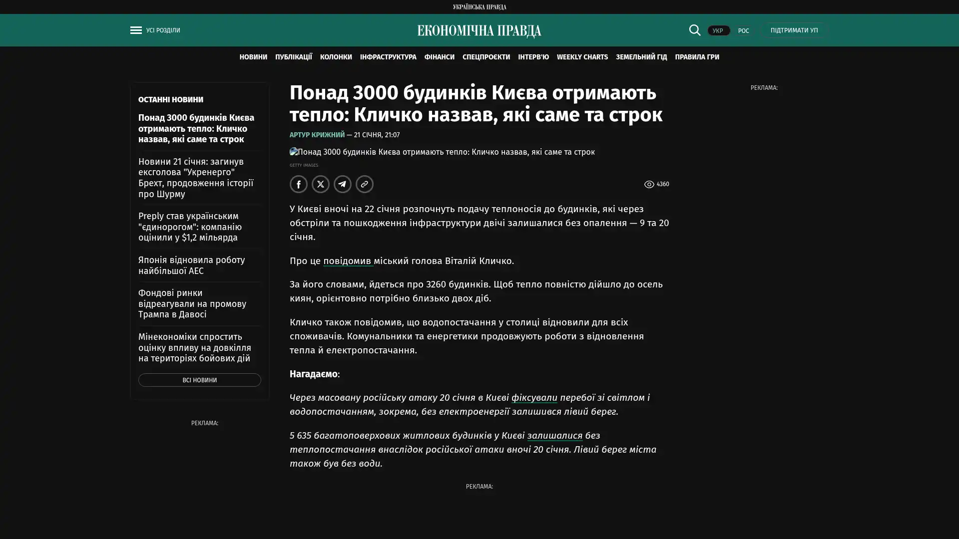
Task: Open author Артур Крижний link
Action: pos(317,135)
